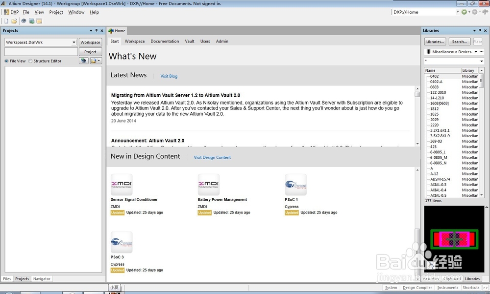This screenshot has width=490, height=294.
Task: Open the library filter mask dropdown
Action: click(482, 61)
